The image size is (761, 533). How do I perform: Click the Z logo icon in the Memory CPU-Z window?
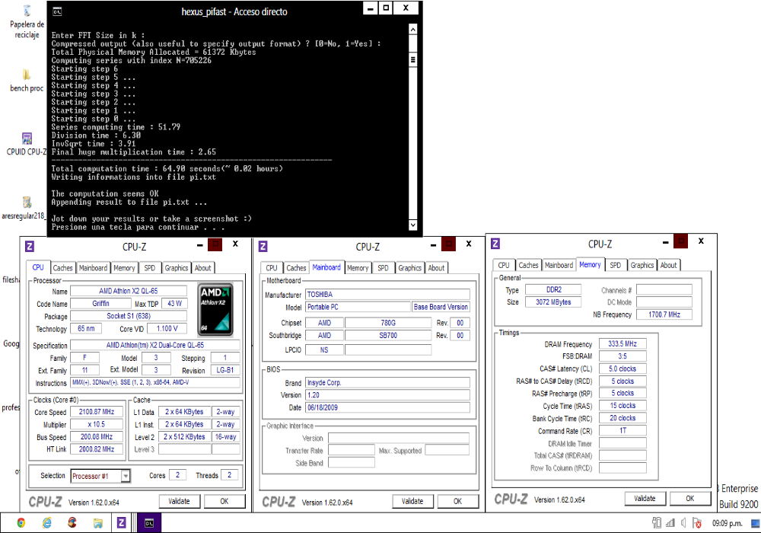coord(495,244)
